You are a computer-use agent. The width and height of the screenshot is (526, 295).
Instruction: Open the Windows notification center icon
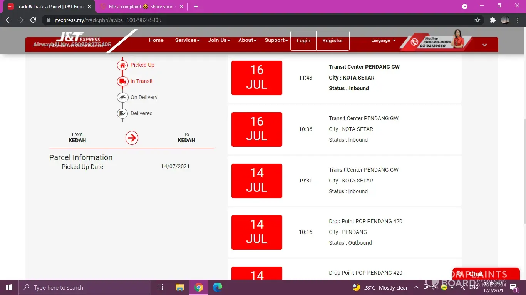tap(513, 287)
